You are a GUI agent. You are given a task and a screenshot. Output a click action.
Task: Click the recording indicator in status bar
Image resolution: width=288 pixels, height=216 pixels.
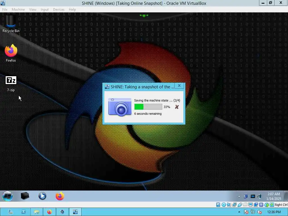coord(256,205)
